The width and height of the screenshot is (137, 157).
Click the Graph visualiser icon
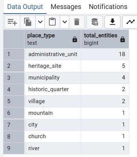pos(130,22)
